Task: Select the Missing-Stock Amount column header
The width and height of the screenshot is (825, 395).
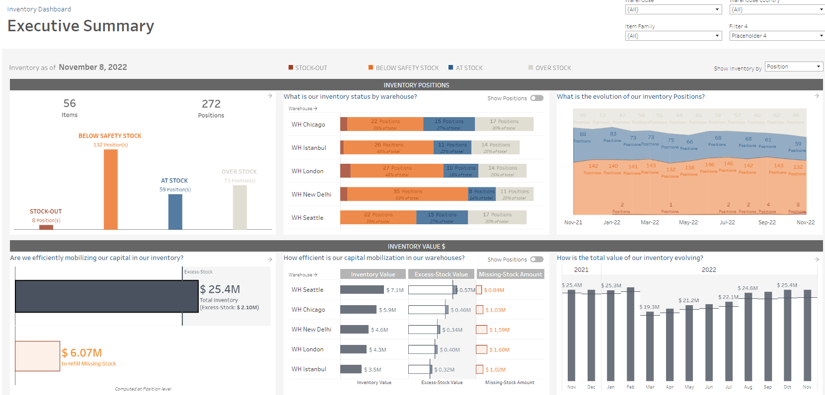Action: [510, 274]
